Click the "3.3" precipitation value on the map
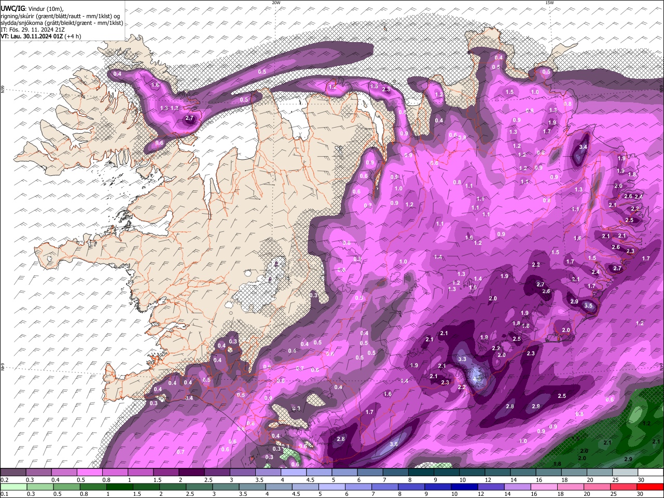 click(x=462, y=359)
